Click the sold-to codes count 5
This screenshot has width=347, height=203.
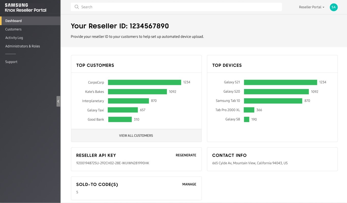tap(77, 192)
